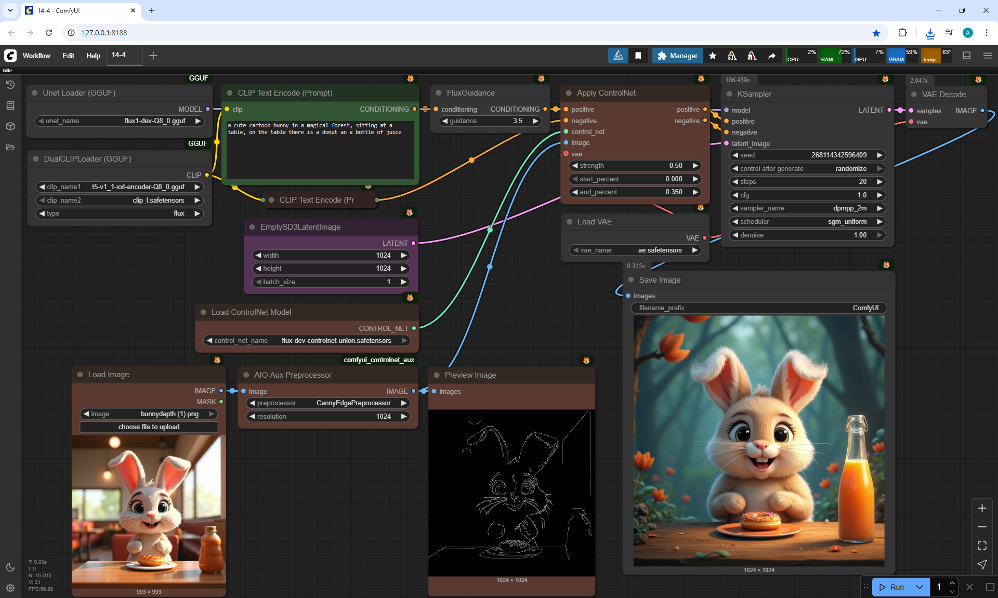This screenshot has width=998, height=598.
Task: Open the preprocessor CannyEdgePreprocessor selector
Action: (327, 403)
